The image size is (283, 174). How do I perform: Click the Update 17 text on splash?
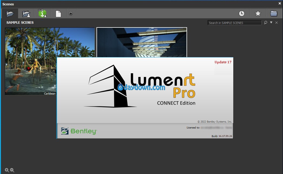[223, 62]
